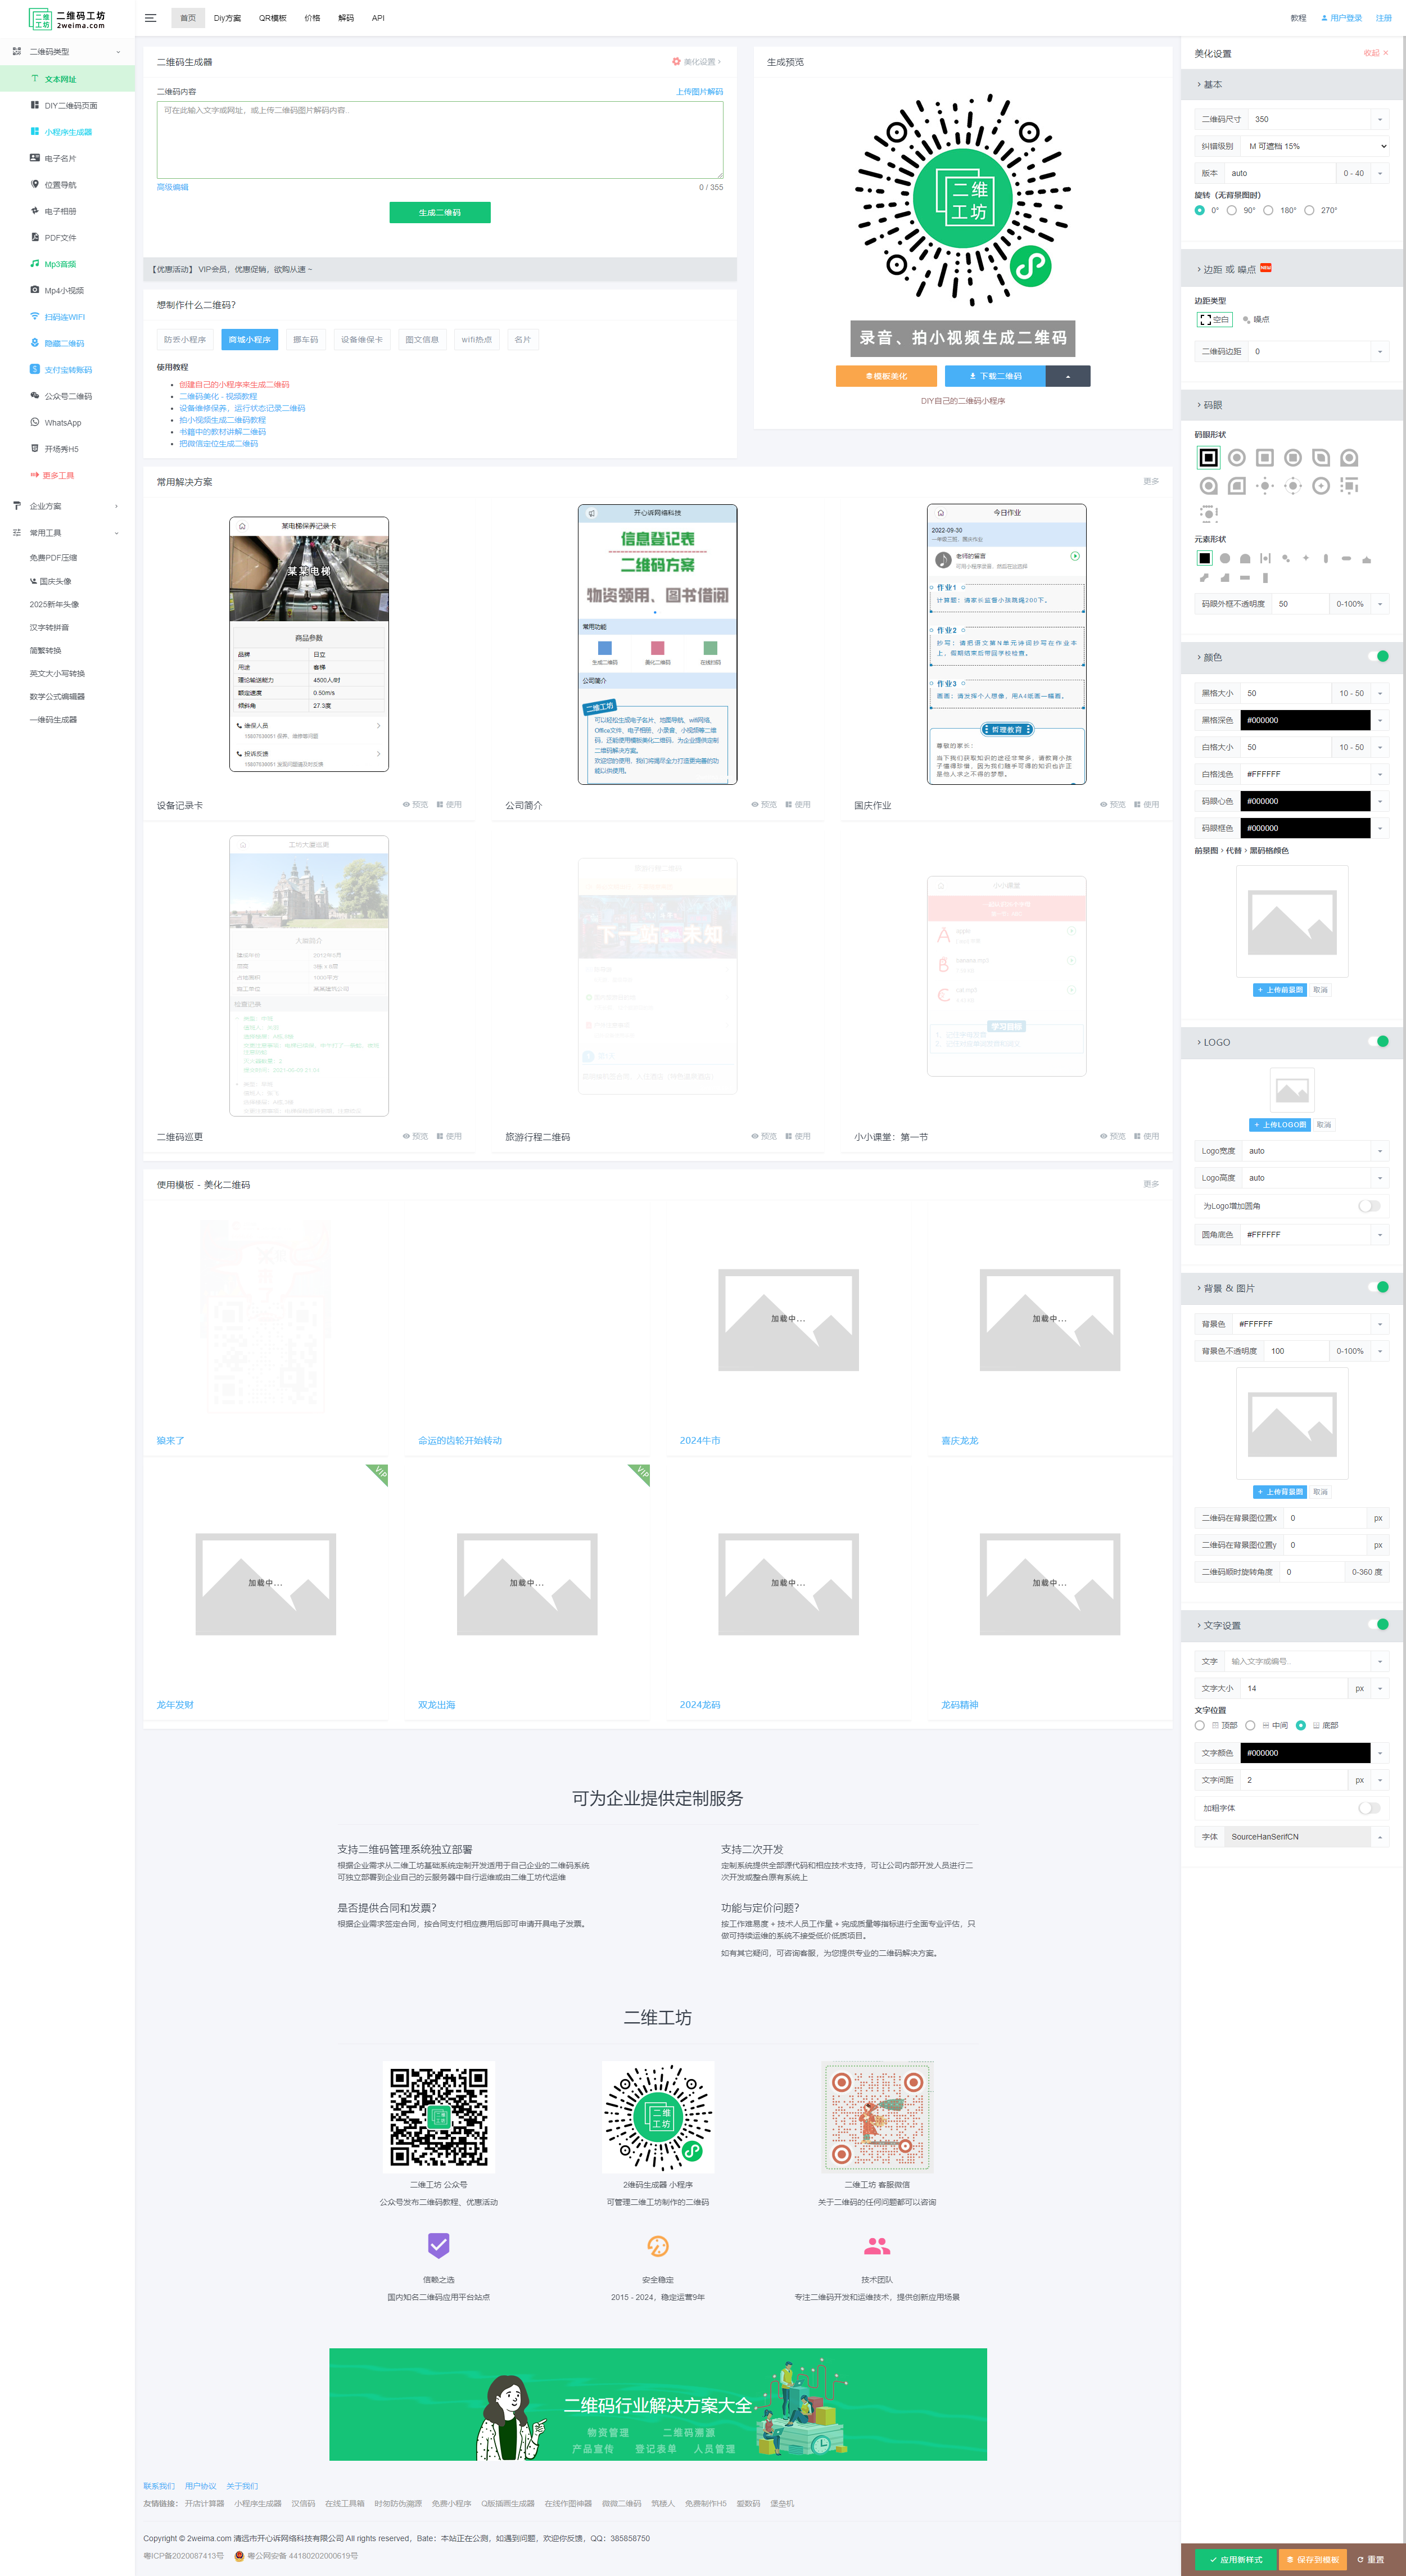Choose the star-in-circle code-eye shape
Viewport: 1406px width, 2576px height.
click(1321, 486)
